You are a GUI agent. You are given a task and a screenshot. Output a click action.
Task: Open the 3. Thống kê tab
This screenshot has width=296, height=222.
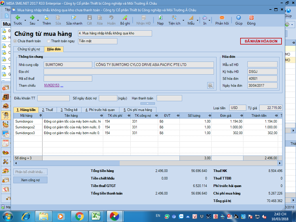tap(69, 110)
